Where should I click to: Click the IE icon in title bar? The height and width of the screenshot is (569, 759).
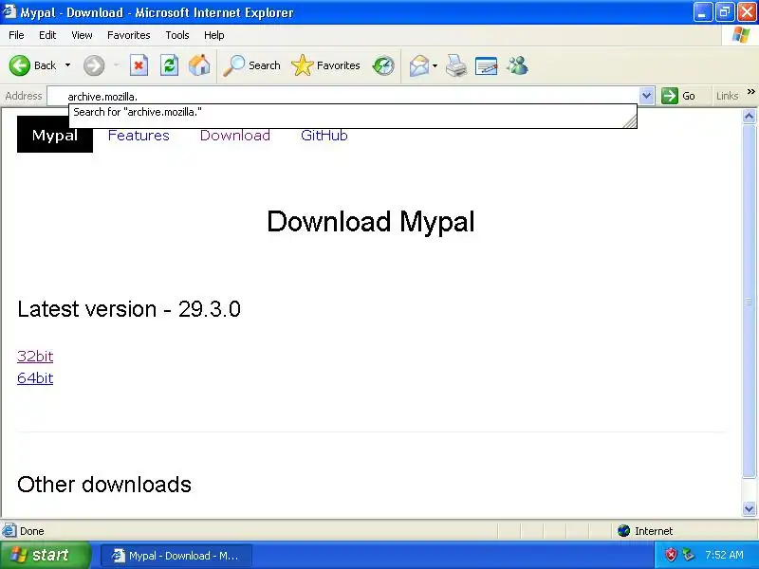click(9, 11)
